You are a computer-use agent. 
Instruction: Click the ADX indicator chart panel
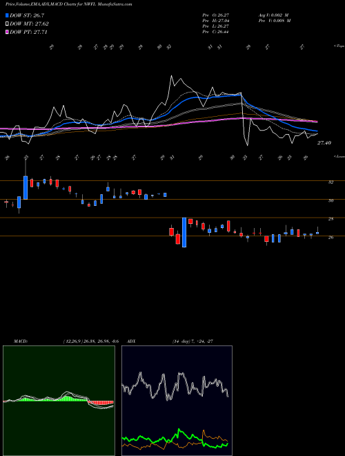177,401
